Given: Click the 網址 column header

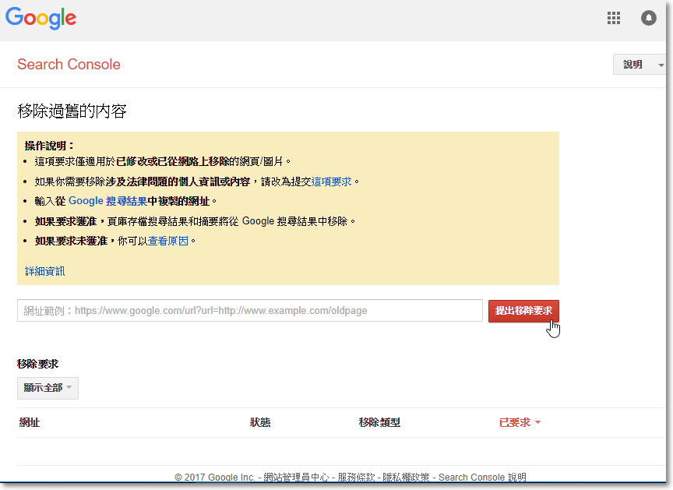Looking at the screenshot, I should [x=30, y=422].
